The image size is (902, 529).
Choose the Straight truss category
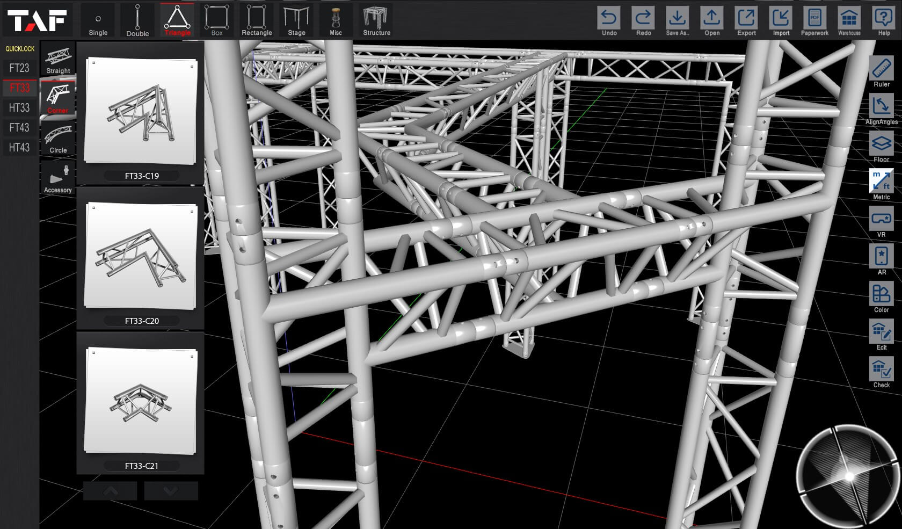pyautogui.click(x=58, y=60)
